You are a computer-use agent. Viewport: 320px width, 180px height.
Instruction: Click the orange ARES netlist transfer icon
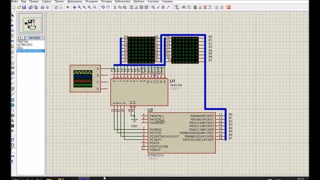228,7
